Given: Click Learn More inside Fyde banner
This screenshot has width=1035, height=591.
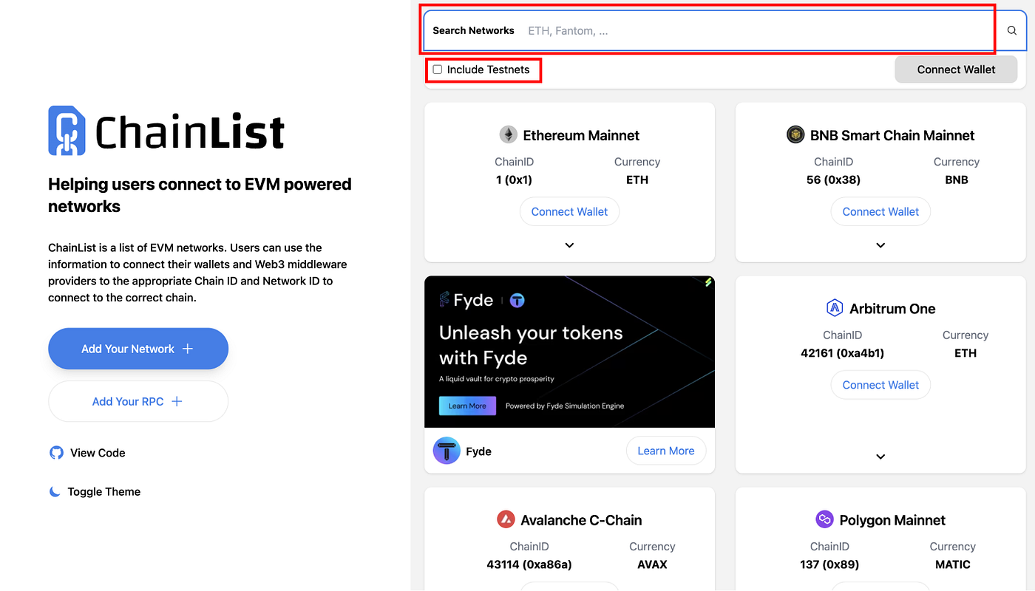Looking at the screenshot, I should [467, 406].
